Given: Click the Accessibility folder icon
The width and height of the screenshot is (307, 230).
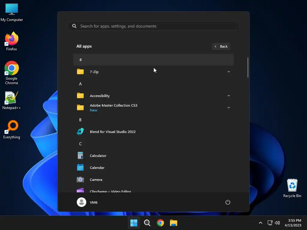Looking at the screenshot, I should point(80,96).
